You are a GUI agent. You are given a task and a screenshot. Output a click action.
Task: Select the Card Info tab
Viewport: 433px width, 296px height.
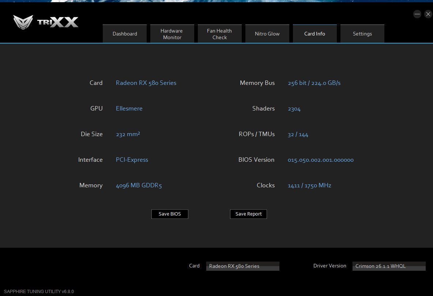(x=315, y=34)
